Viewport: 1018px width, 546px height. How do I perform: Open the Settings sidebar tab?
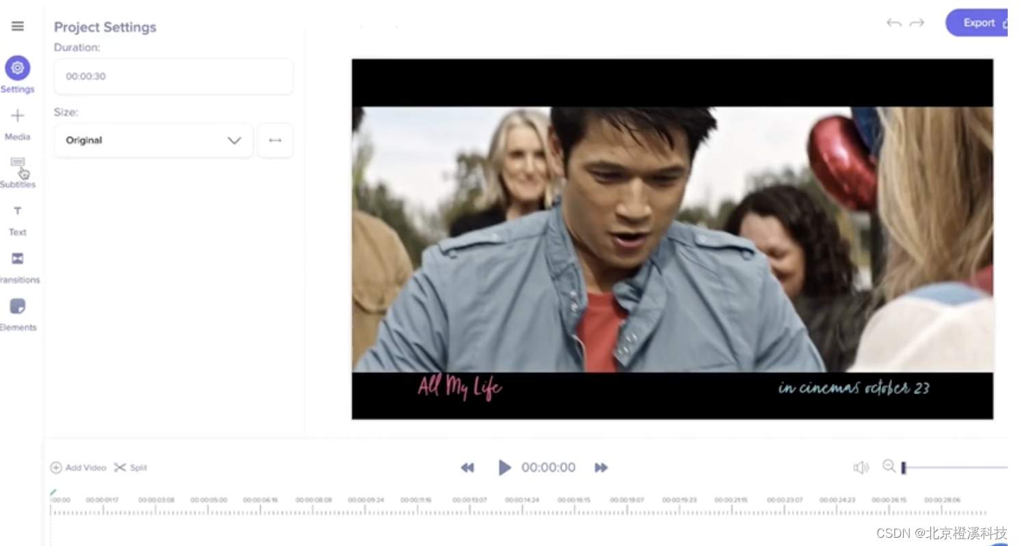tap(17, 75)
